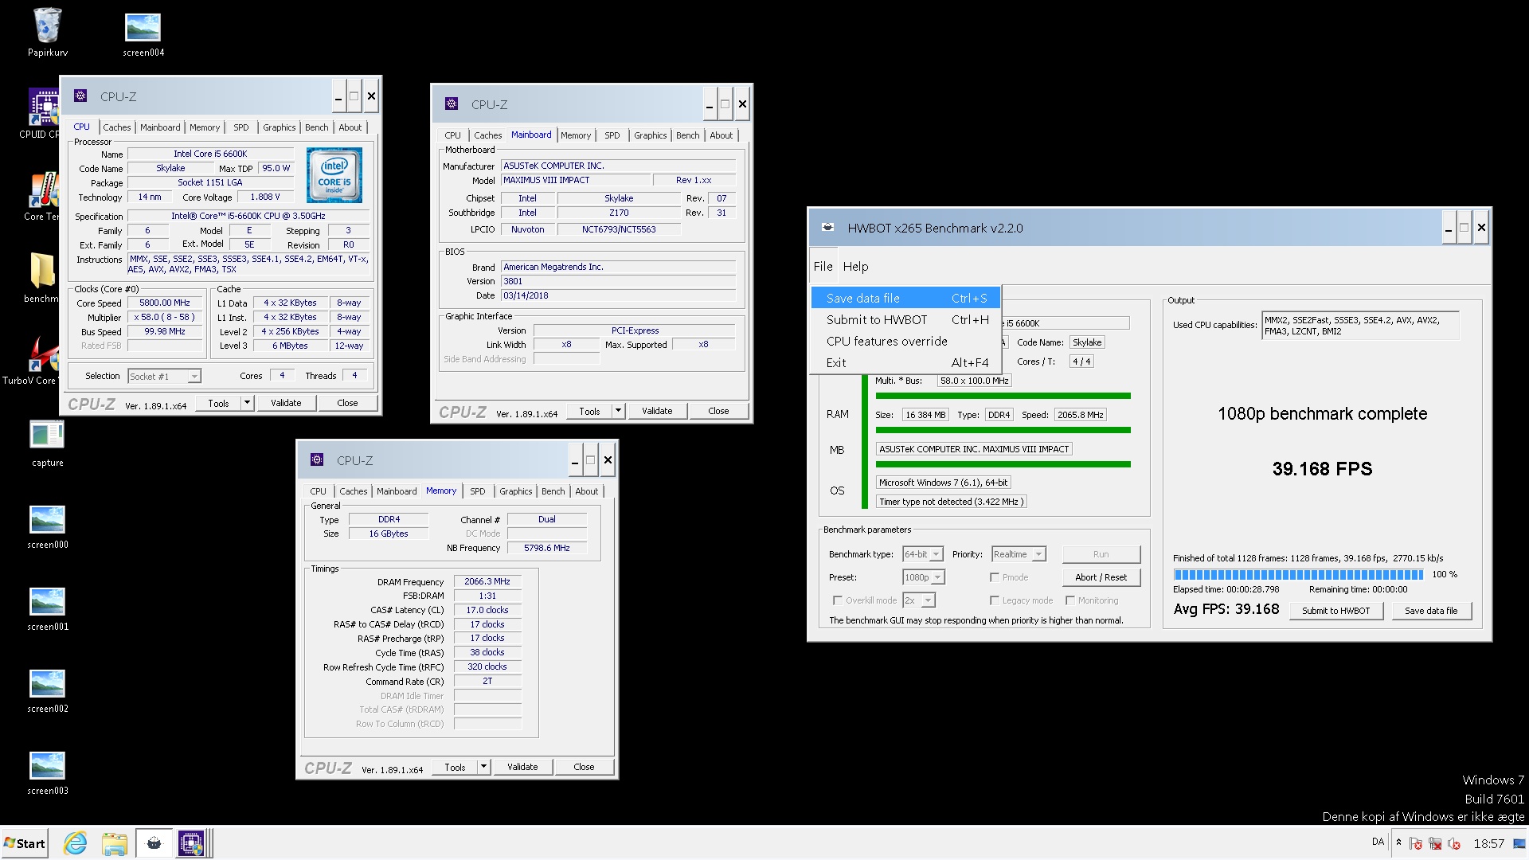The height and width of the screenshot is (860, 1529).
Task: Toggle the Pmode checkbox
Action: pyautogui.click(x=995, y=577)
